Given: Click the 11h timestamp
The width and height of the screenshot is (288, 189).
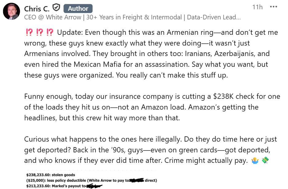Looking at the screenshot, I should 257,7.
